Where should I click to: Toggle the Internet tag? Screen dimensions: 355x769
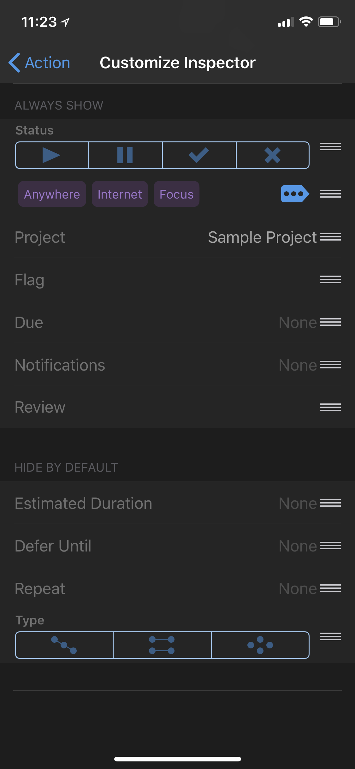point(120,194)
